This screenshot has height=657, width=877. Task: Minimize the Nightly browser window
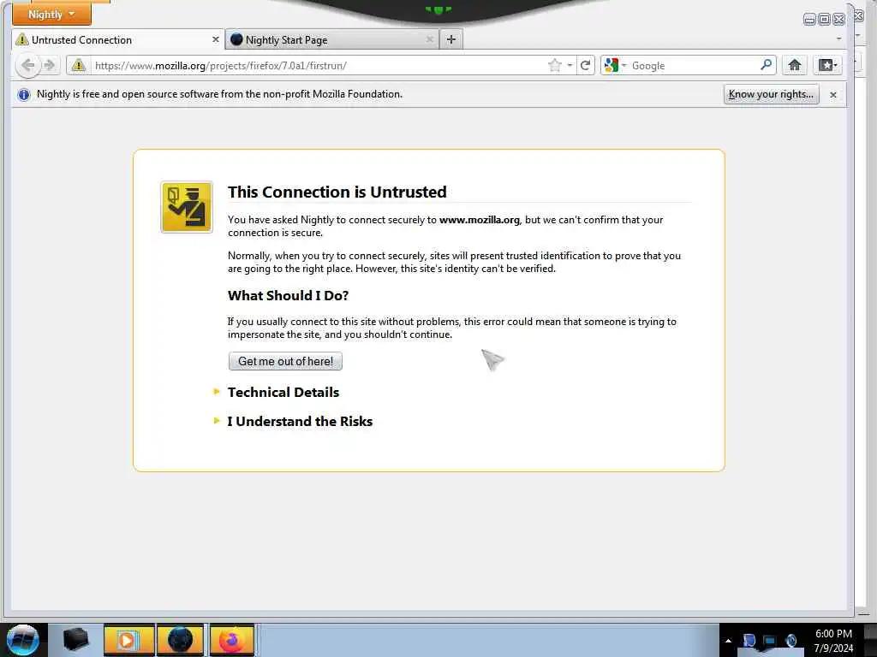(808, 20)
